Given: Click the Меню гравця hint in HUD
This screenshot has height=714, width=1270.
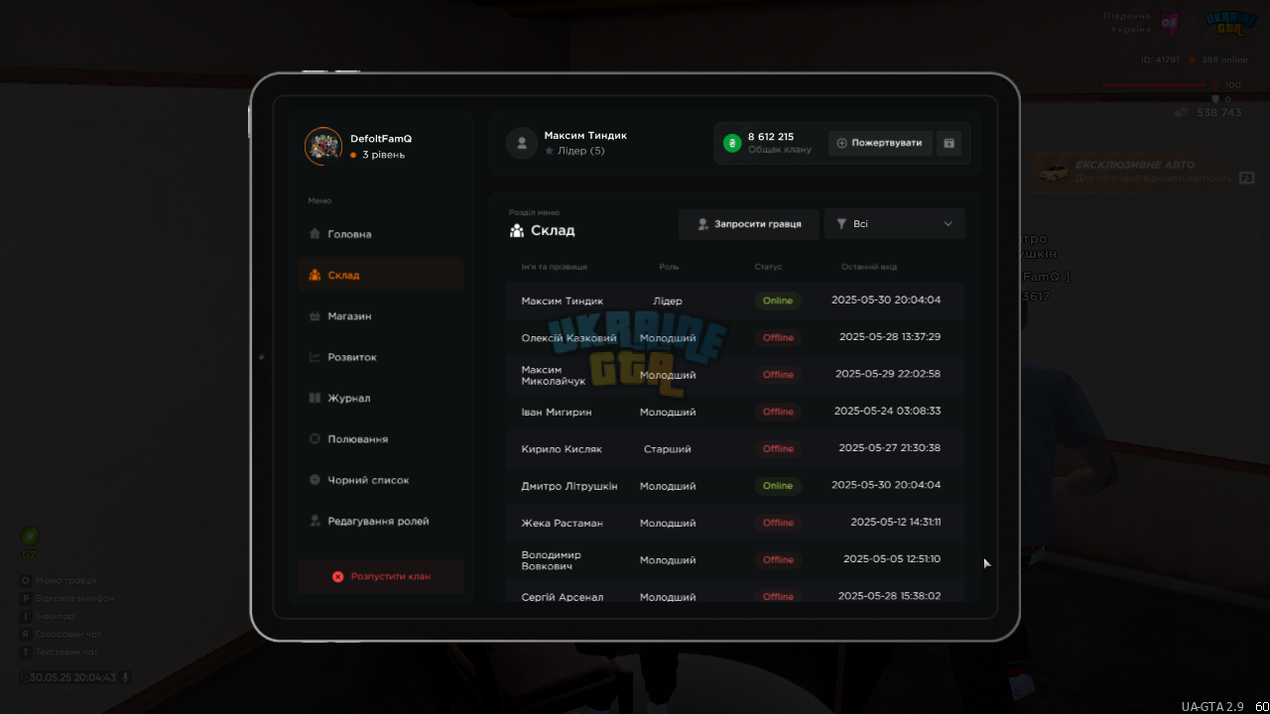Looking at the screenshot, I should point(65,580).
